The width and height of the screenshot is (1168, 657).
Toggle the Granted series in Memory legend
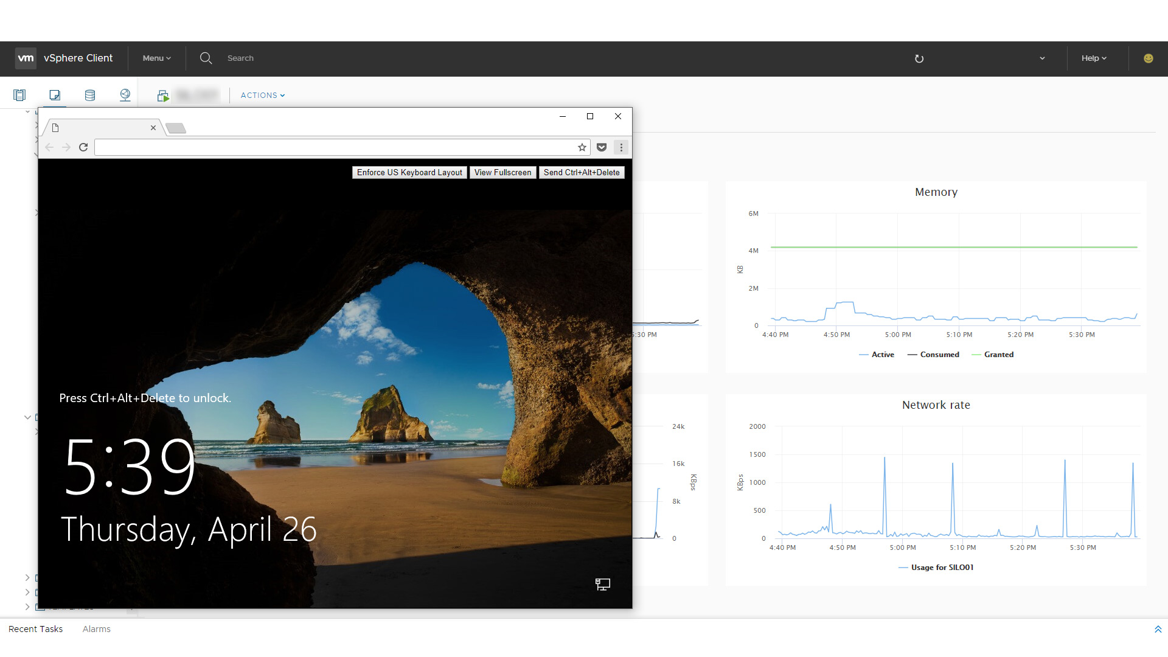[993, 355]
